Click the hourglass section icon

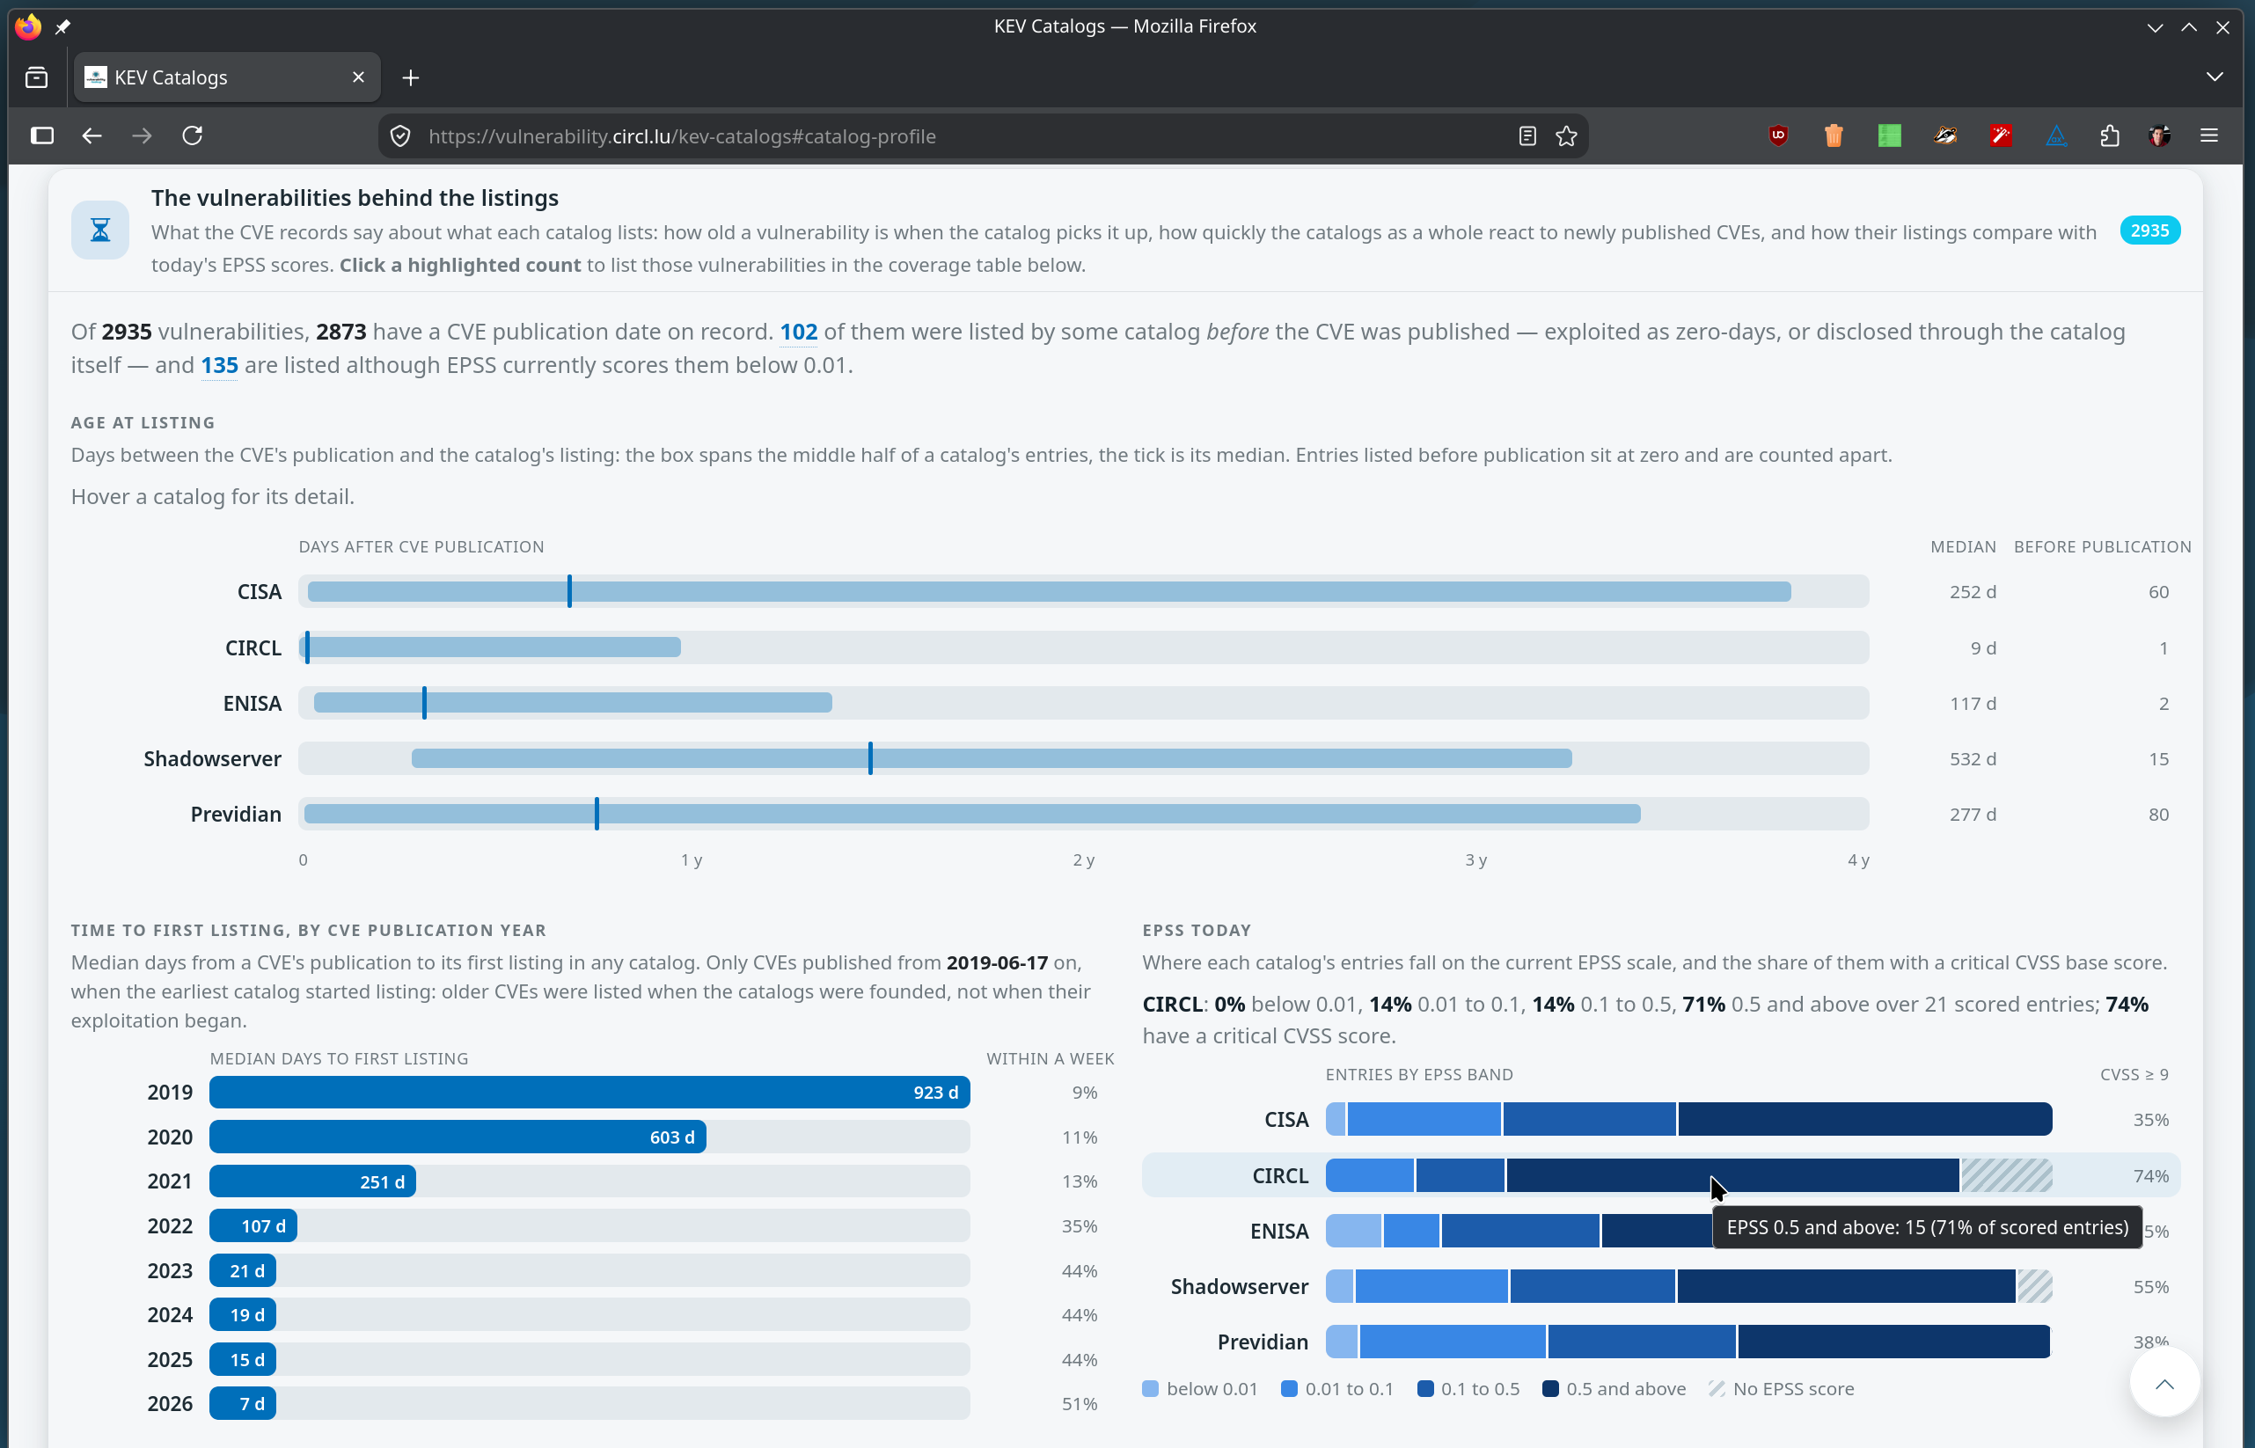point(99,230)
